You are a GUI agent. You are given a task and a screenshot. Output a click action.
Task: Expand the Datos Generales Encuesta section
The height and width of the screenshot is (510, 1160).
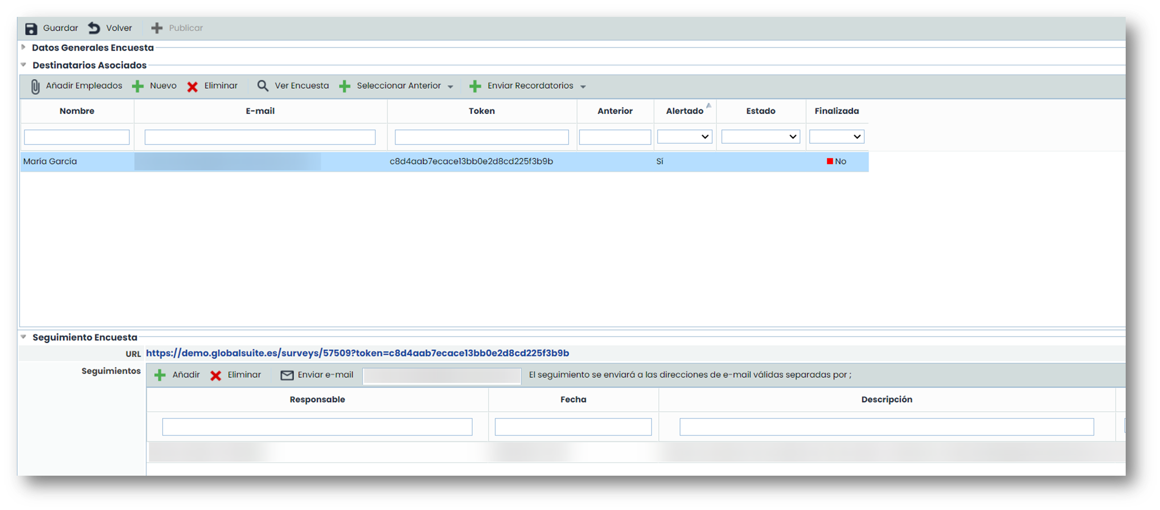24,48
